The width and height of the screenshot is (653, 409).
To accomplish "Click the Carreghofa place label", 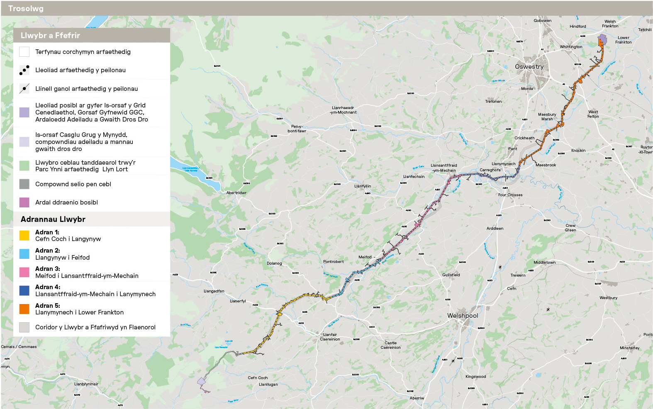I will 490,170.
